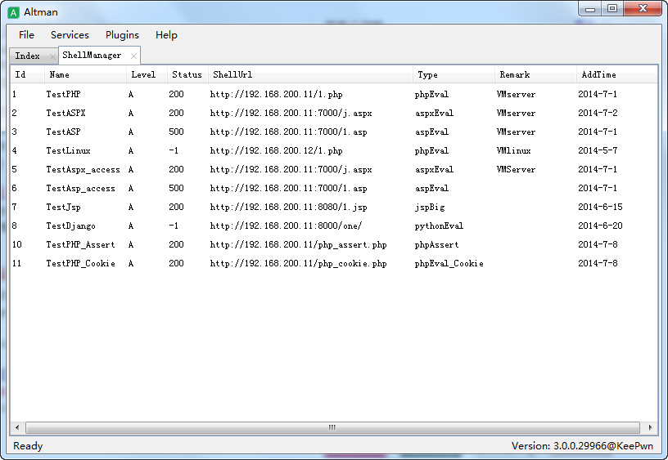The height and width of the screenshot is (460, 668).
Task: Click URL ending in 8080/1.jsp
Action: tap(288, 207)
